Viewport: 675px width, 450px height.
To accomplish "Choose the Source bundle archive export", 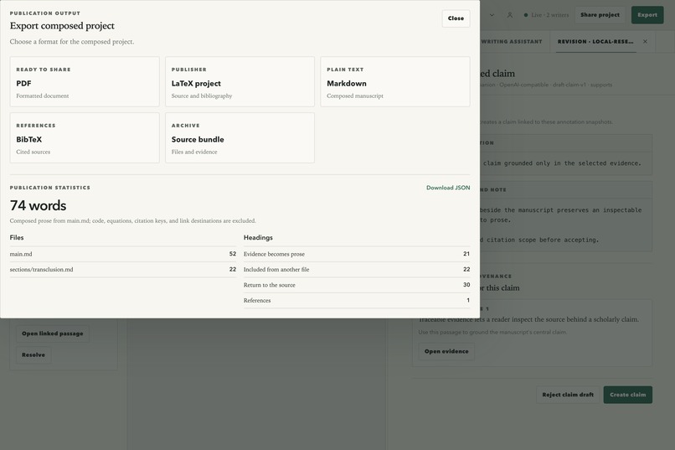I will click(240, 137).
